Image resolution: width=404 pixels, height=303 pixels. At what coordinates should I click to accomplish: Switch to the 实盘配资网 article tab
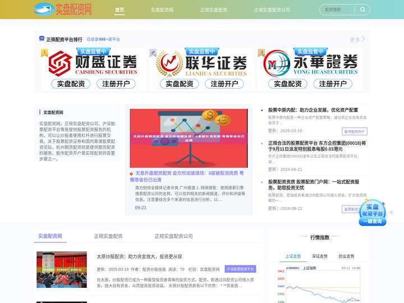point(50,236)
